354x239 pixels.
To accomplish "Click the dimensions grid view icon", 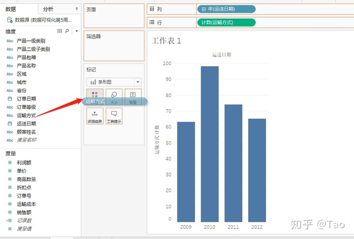I will click(x=59, y=31).
